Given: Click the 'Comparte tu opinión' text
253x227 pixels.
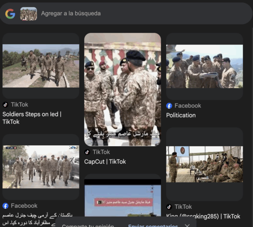Looking at the screenshot, I should [88, 225].
